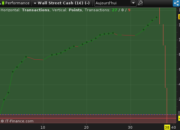The image size is (180, 130).
Task: Click the Wall Street Cash (1€) title
Action: pos(64,3)
